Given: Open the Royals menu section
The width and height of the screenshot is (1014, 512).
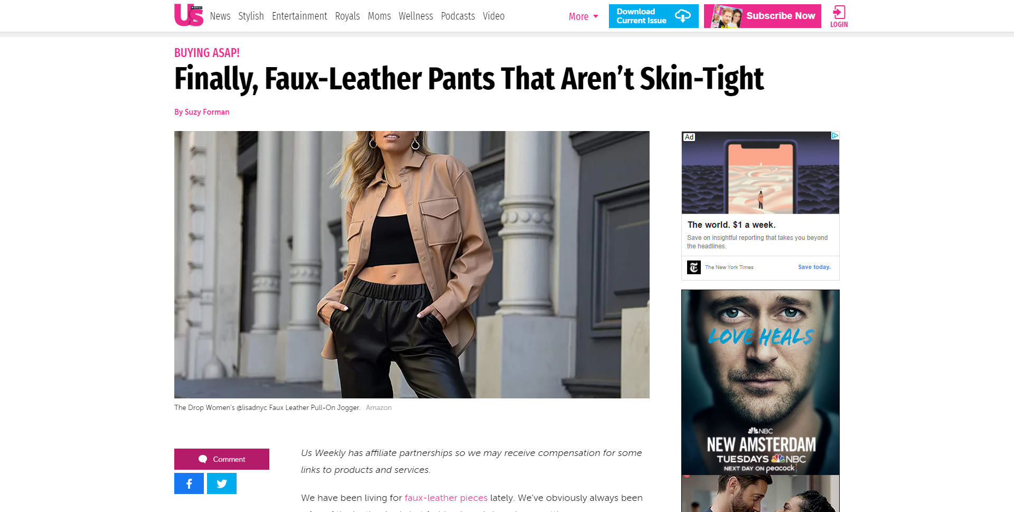Looking at the screenshot, I should pyautogui.click(x=348, y=16).
